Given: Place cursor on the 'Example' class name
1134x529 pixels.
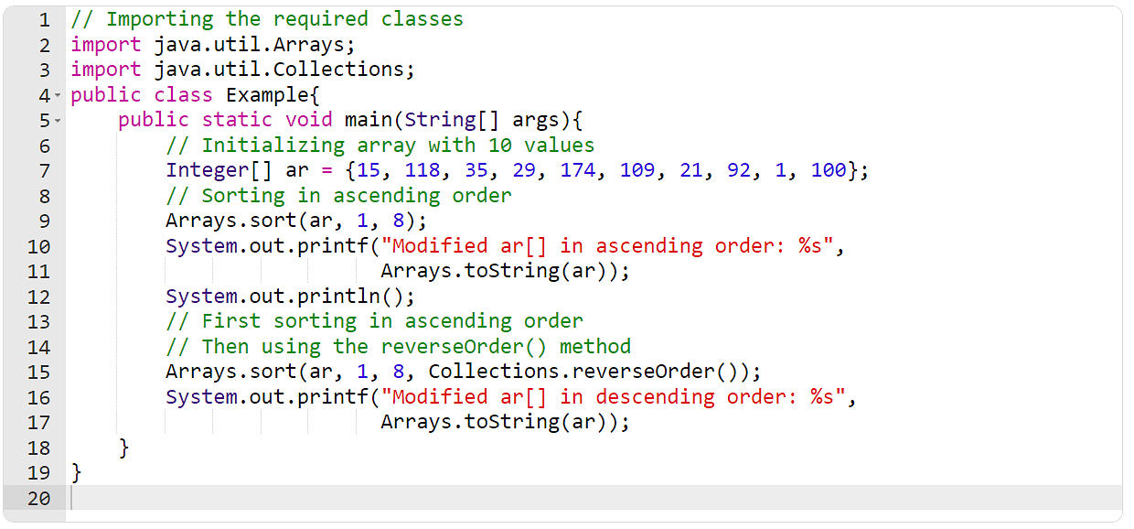Looking at the screenshot, I should click(266, 94).
